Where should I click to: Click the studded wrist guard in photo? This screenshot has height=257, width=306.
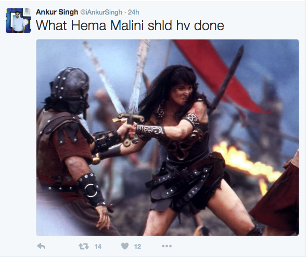(x=91, y=189)
